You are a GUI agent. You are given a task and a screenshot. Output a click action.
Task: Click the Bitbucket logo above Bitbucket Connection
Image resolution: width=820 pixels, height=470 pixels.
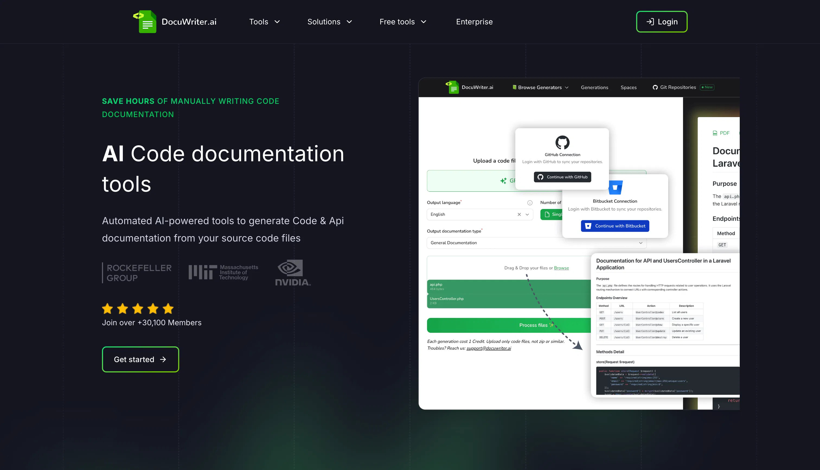click(615, 187)
